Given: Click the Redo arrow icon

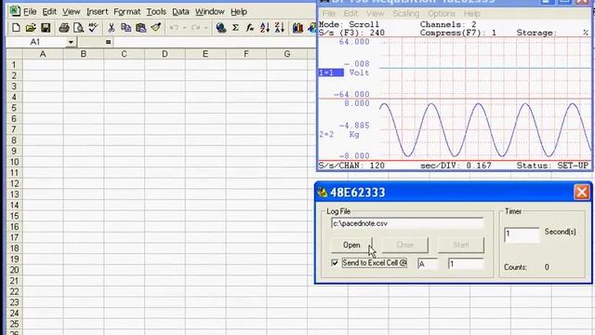Looking at the screenshot, I should click(x=196, y=28).
